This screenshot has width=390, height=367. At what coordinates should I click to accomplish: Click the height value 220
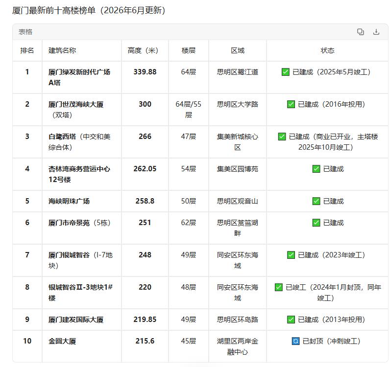[145, 287]
